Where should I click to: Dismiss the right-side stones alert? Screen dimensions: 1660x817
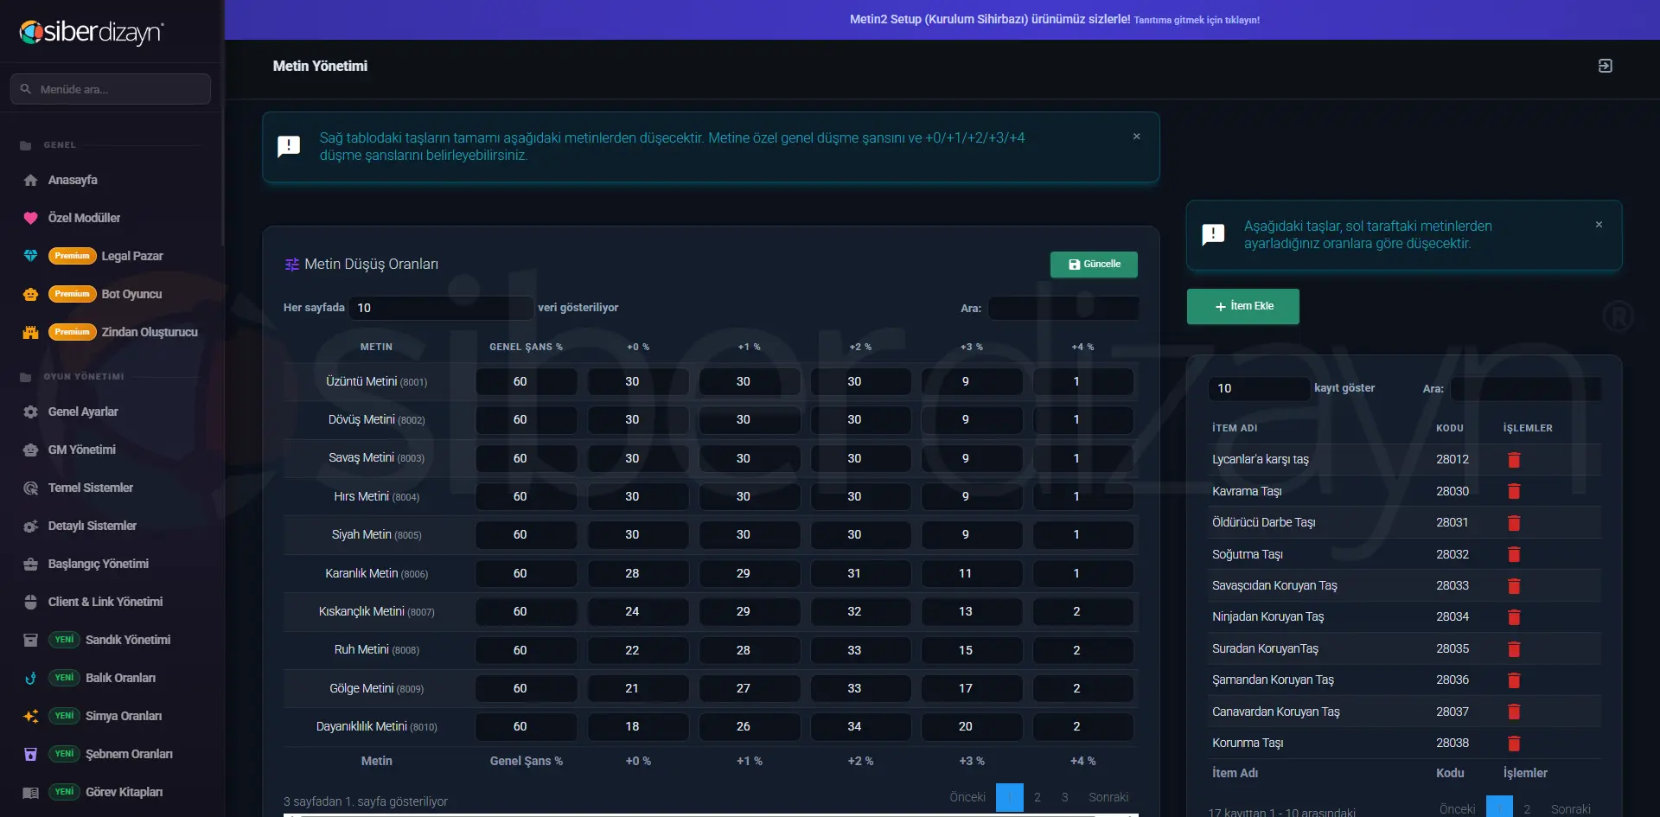tap(1599, 225)
